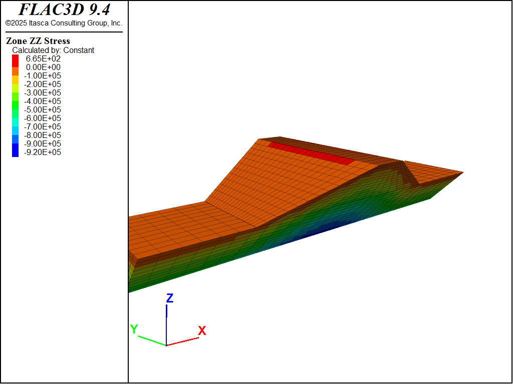The height and width of the screenshot is (384, 513).
Task: Click the axes triad origin point
Action: click(x=166, y=345)
